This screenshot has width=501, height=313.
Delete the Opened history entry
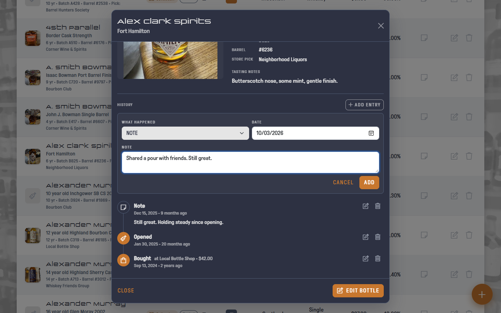click(378, 237)
